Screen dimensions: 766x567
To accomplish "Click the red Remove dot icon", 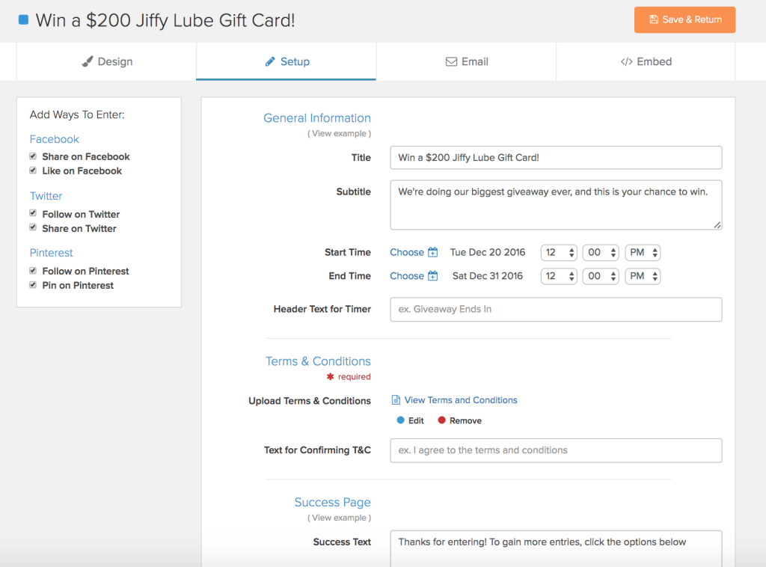I will [x=441, y=420].
